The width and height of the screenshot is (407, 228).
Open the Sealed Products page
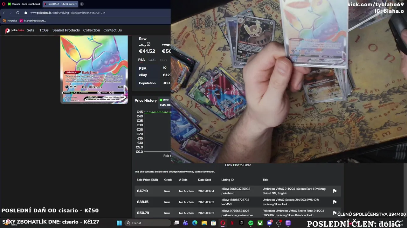click(x=66, y=30)
